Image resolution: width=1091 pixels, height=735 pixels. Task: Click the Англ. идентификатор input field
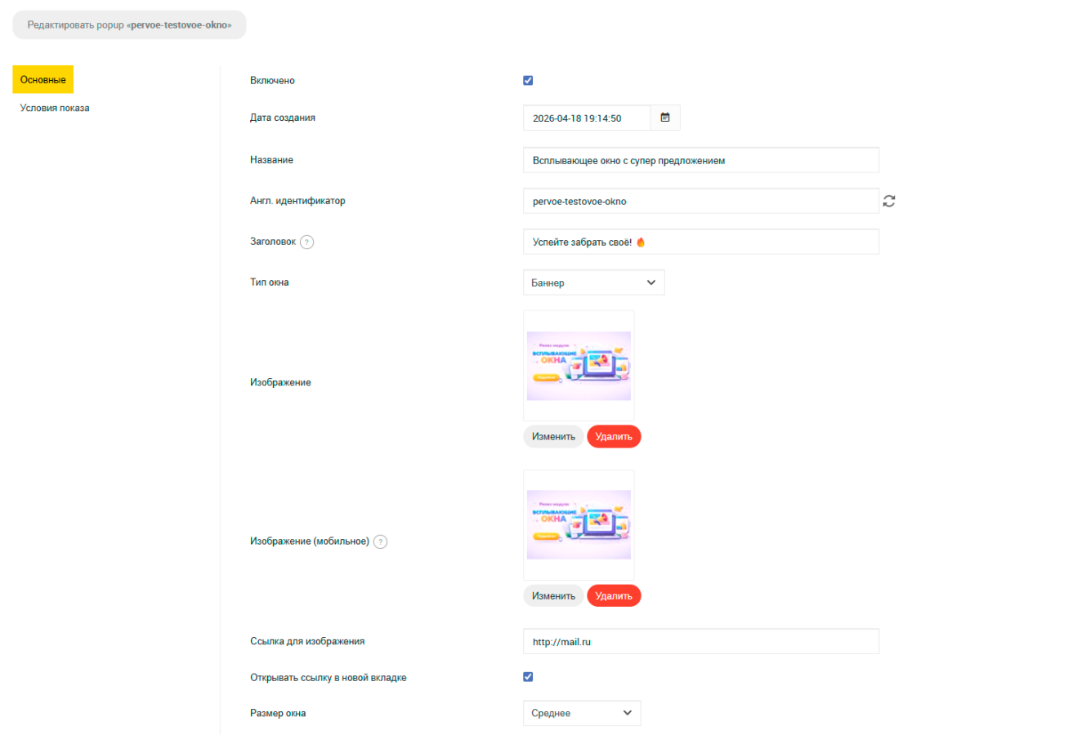pos(700,201)
